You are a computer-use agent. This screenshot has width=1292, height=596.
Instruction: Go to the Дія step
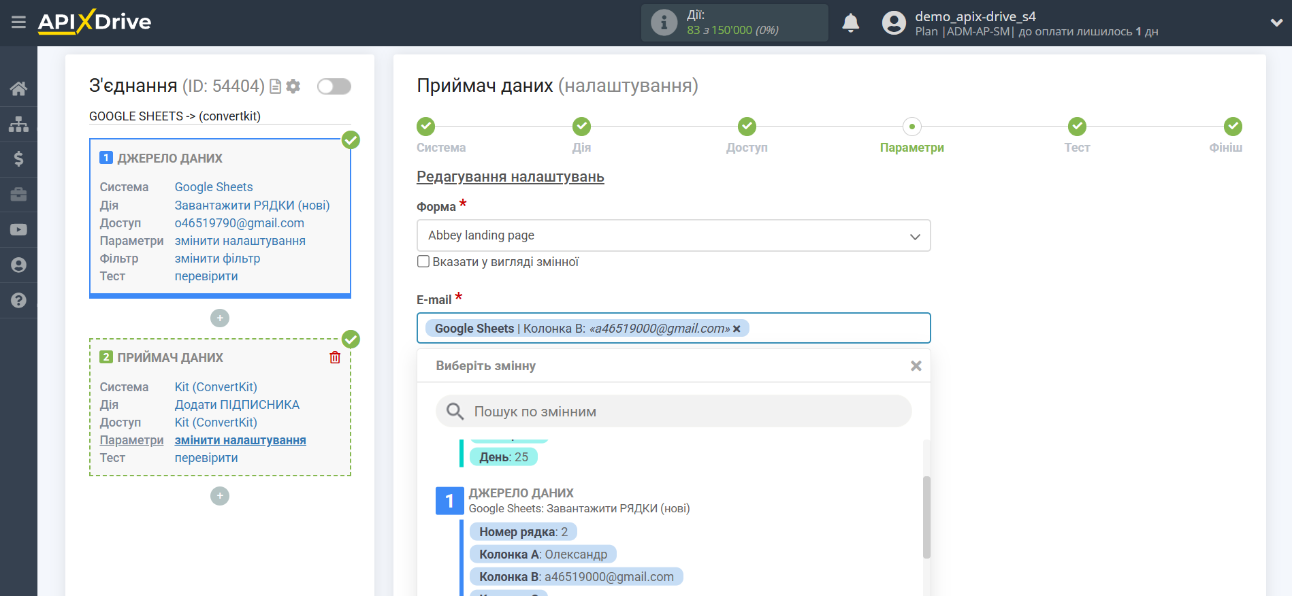(581, 127)
